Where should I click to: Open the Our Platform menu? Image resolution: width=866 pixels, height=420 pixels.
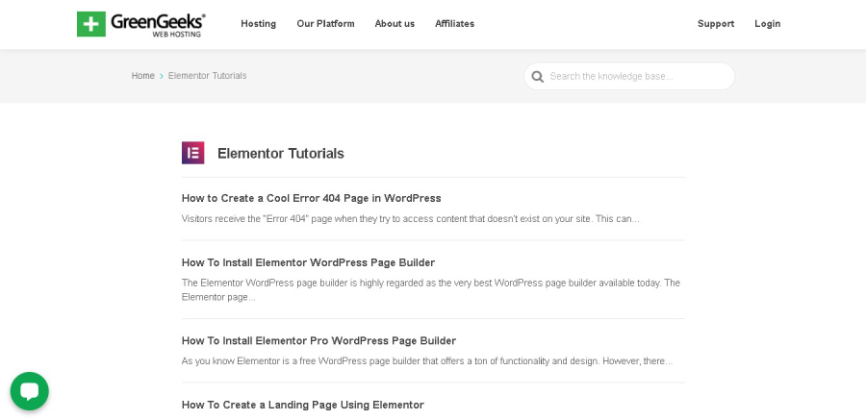tap(325, 24)
